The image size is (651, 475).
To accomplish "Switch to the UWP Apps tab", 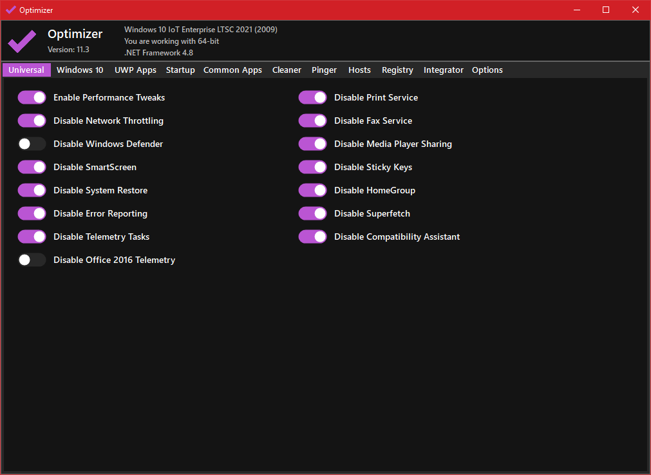I will coord(135,70).
